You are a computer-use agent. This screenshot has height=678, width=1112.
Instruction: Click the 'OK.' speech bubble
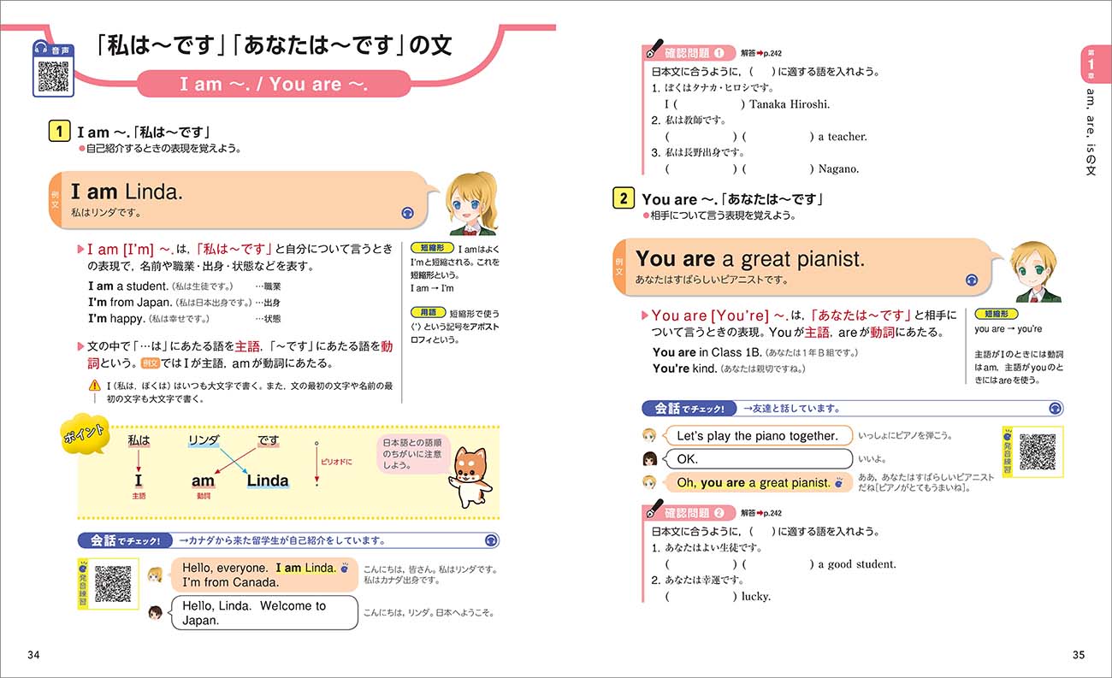[x=757, y=459]
